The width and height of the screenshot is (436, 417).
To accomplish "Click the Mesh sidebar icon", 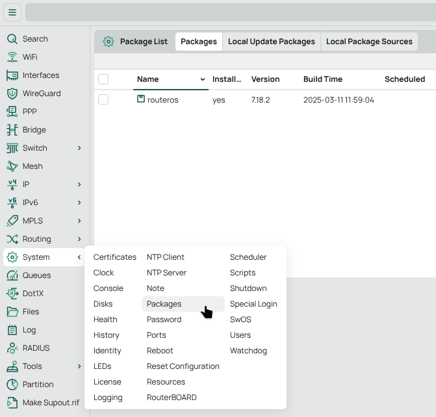I will click(x=12, y=166).
